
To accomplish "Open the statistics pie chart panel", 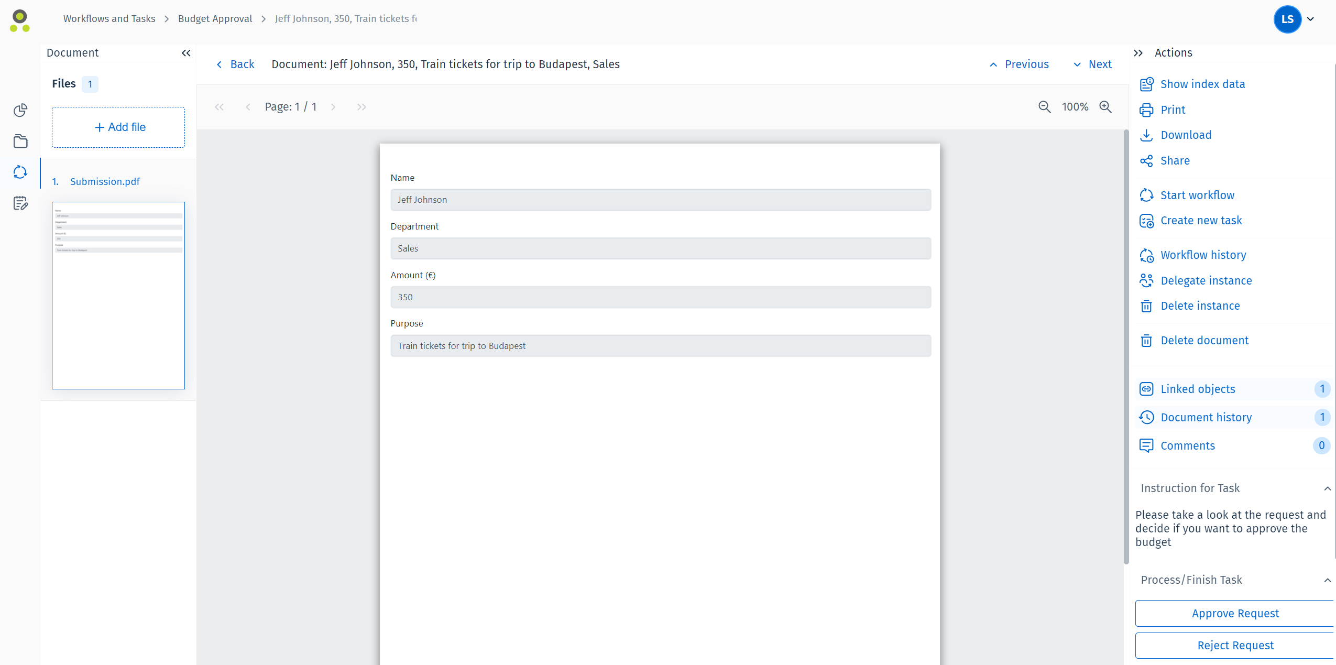I will [20, 110].
